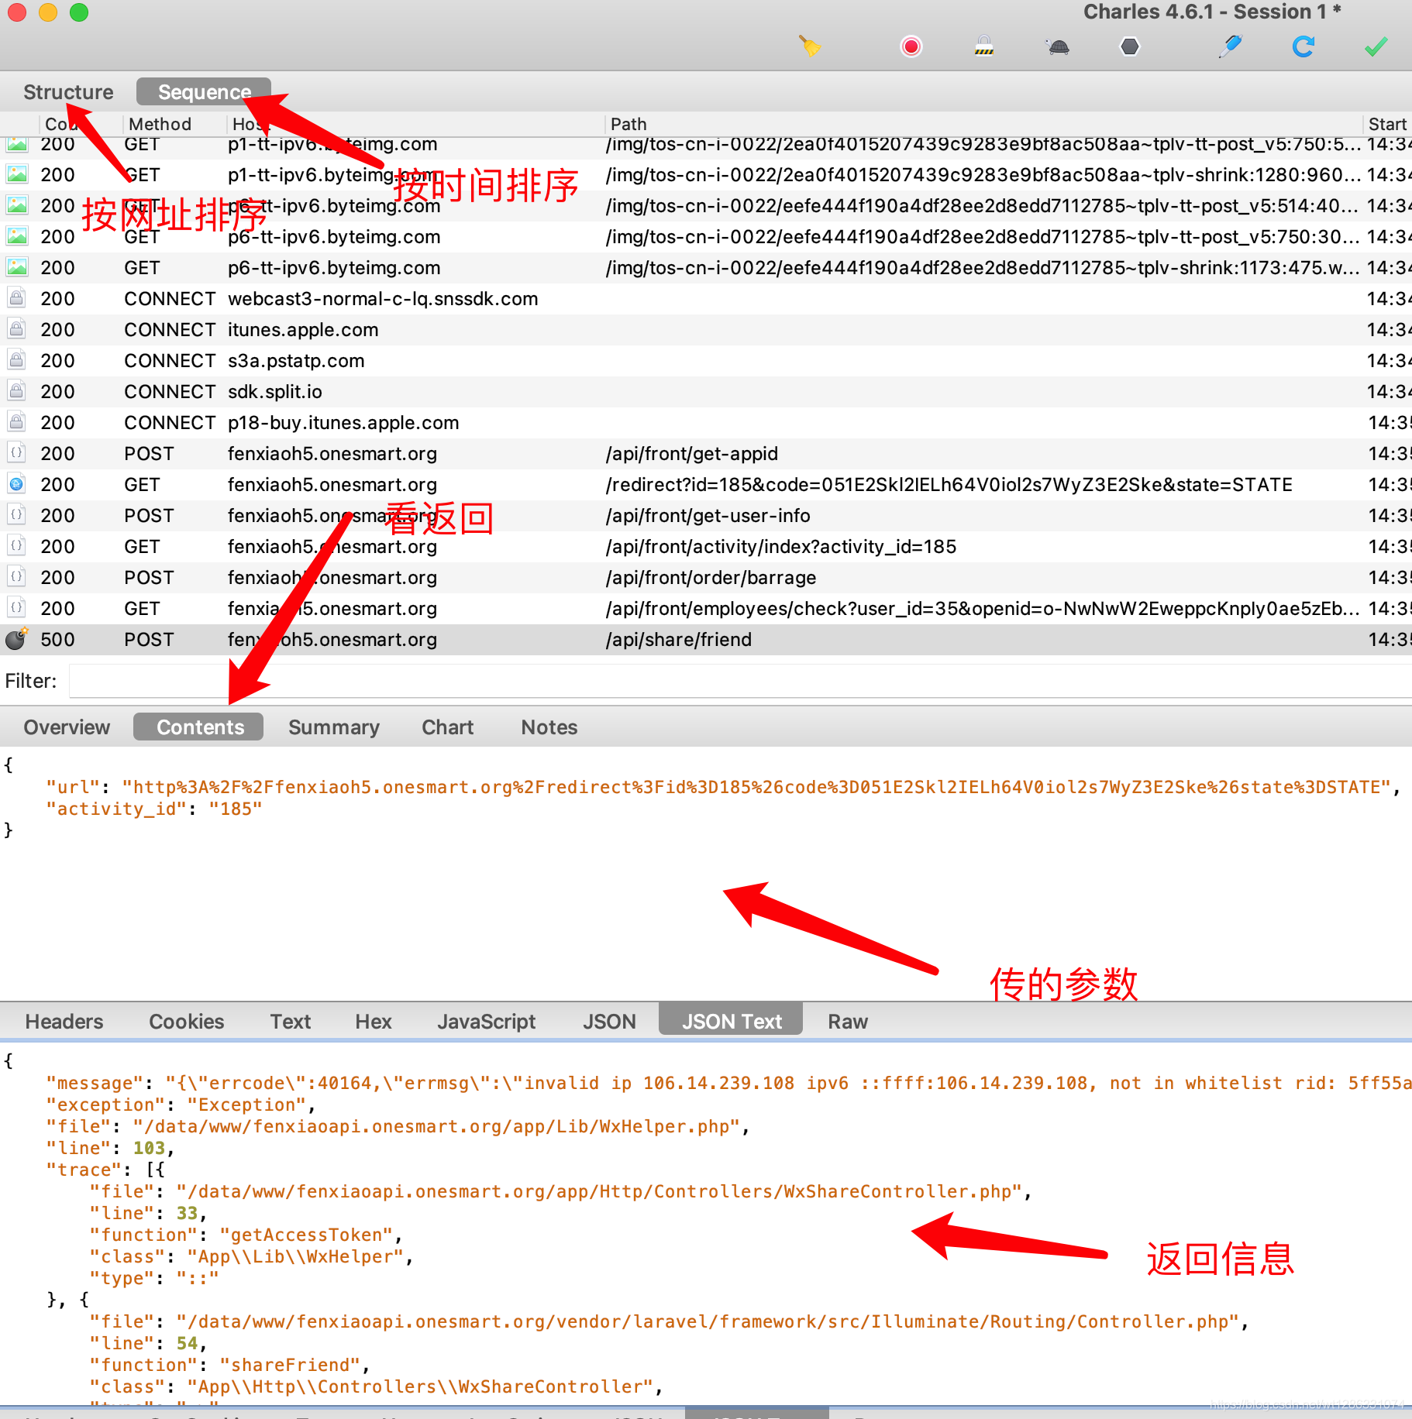Switch to the request Hex view
Viewport: 1412px width, 1419px height.
pyautogui.click(x=373, y=1022)
